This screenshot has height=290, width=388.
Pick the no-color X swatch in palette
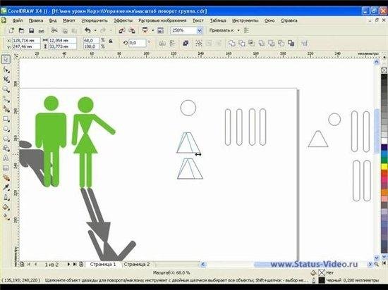click(x=384, y=70)
